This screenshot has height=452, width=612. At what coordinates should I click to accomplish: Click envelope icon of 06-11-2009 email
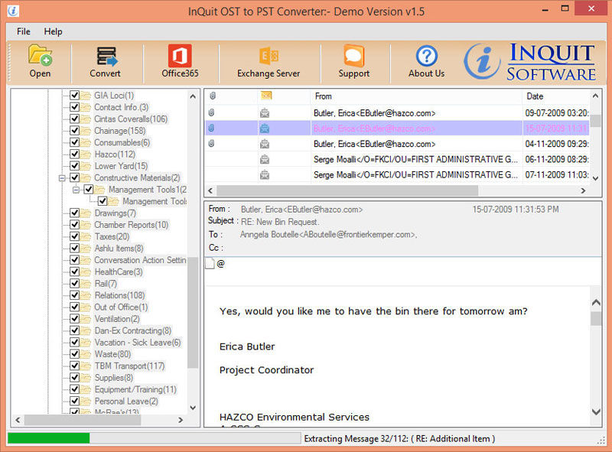point(265,159)
